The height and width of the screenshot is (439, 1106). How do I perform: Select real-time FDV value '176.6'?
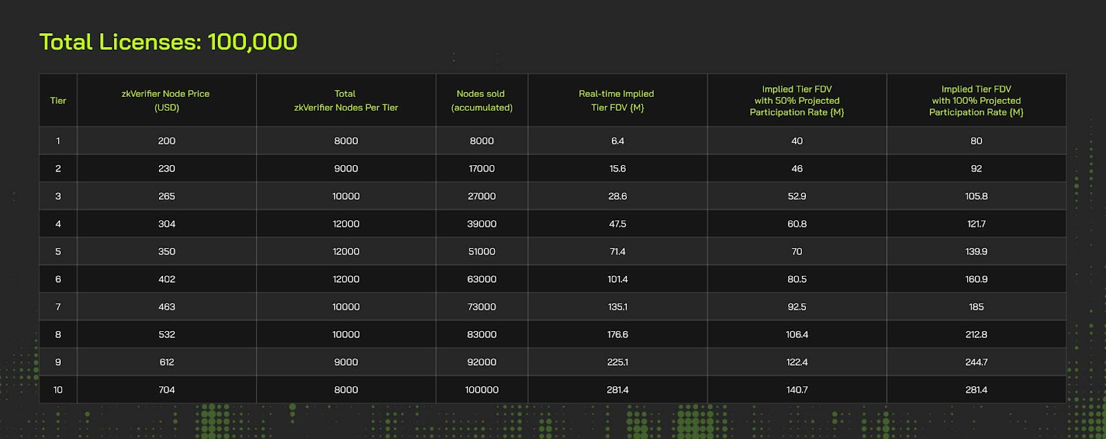coord(617,334)
